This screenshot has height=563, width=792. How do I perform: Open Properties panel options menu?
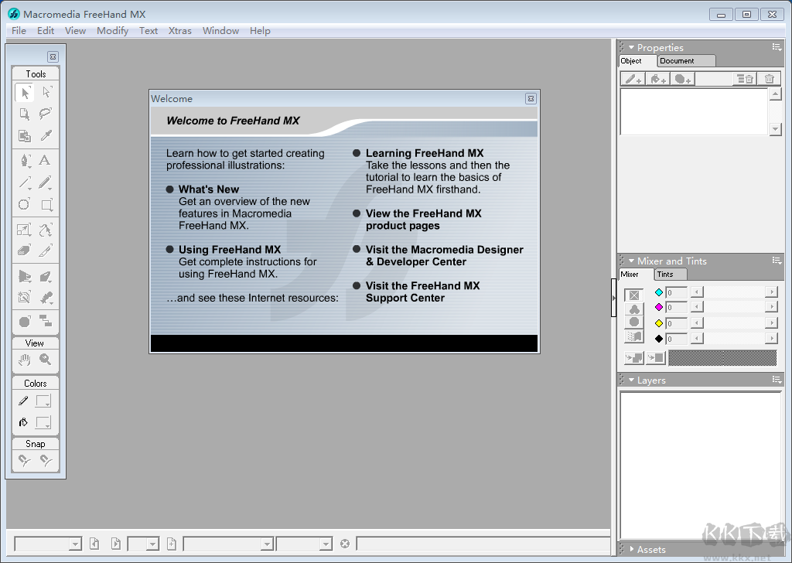click(777, 47)
